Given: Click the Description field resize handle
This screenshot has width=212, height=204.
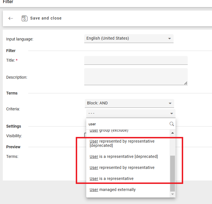Looking at the screenshot, I should click(x=186, y=83).
